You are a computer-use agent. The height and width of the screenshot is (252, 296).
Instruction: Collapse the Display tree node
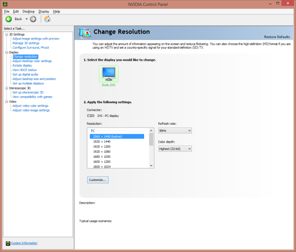tap(6, 52)
